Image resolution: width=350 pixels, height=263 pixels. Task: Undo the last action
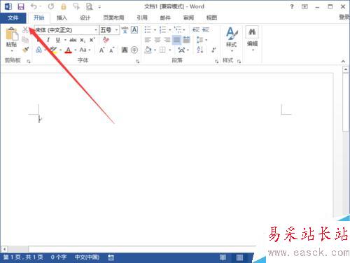click(x=34, y=6)
